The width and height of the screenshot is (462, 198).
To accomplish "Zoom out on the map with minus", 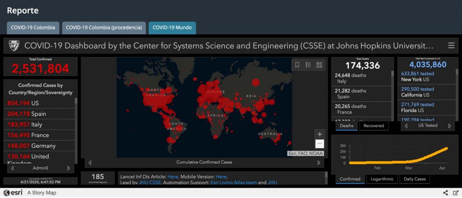I will (320, 144).
